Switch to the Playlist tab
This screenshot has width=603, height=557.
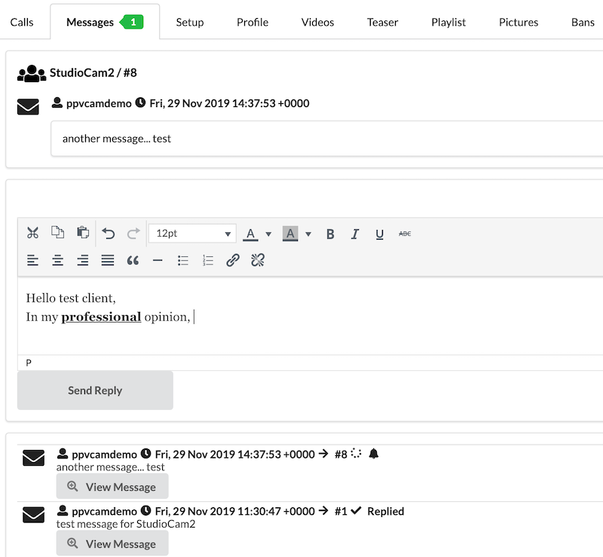pos(448,23)
